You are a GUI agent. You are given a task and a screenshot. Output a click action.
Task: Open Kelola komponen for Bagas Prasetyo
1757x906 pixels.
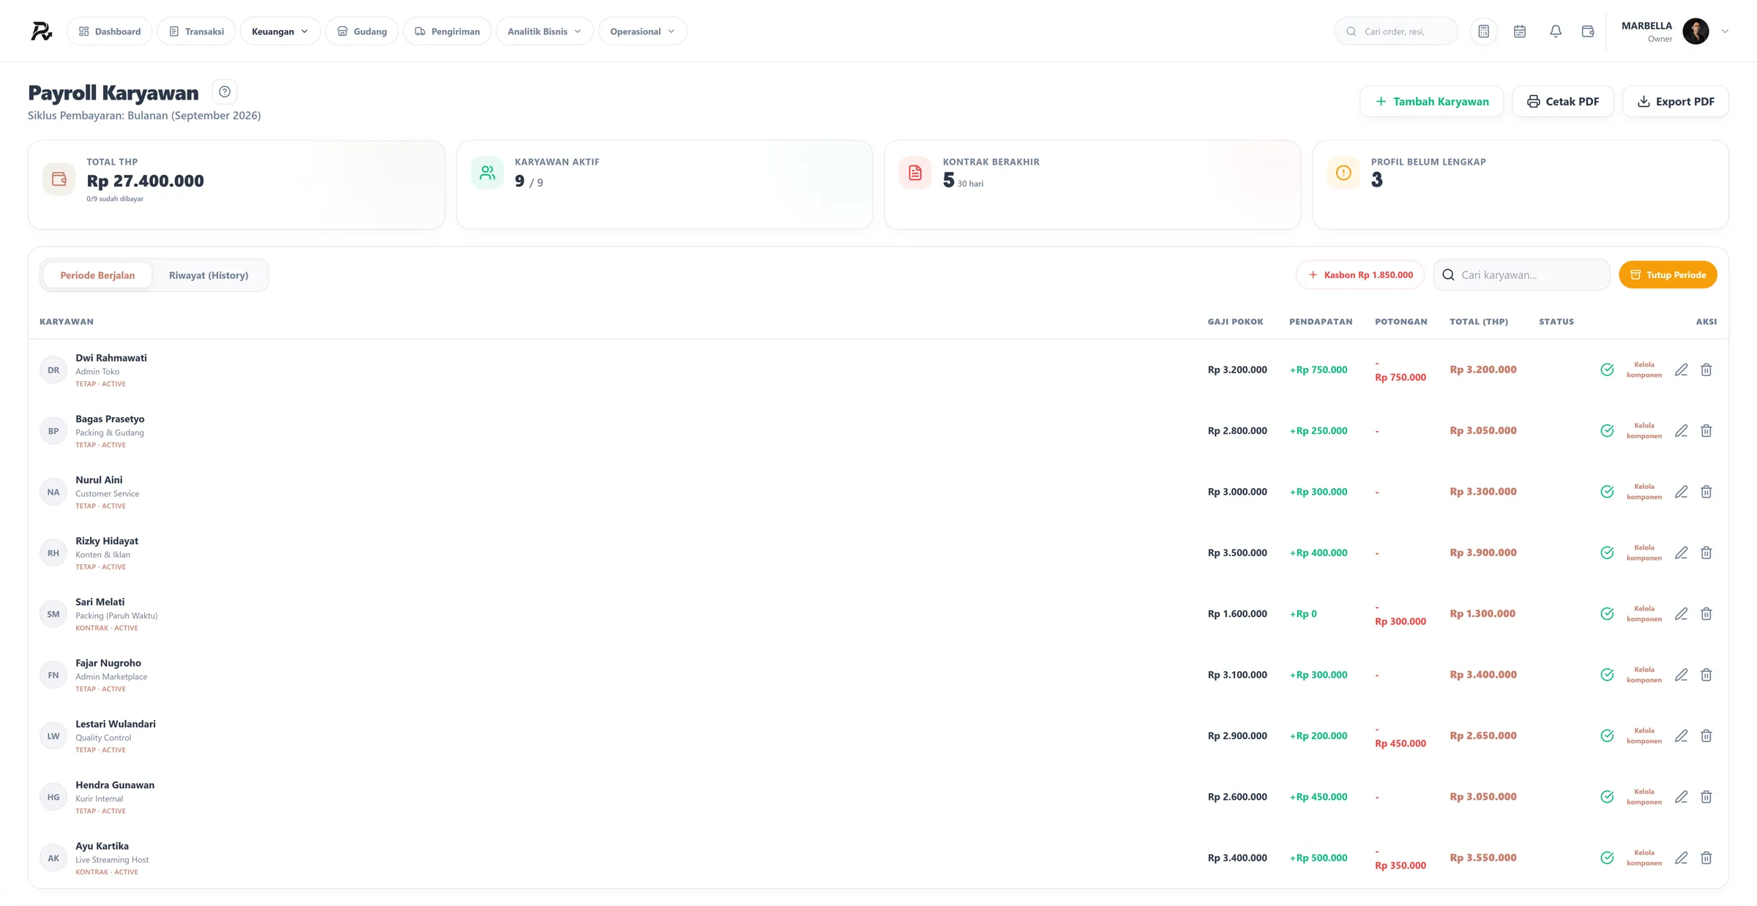(x=1644, y=431)
